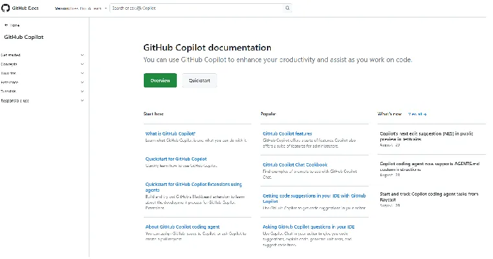Focus the Search or ask Copilot field

pos(201,8)
